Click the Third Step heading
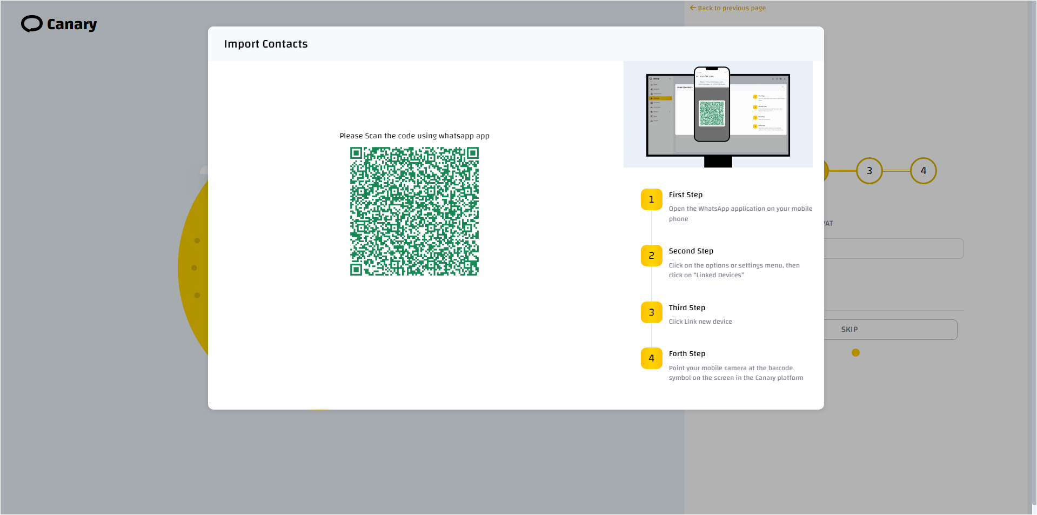This screenshot has width=1037, height=515. [x=687, y=307]
